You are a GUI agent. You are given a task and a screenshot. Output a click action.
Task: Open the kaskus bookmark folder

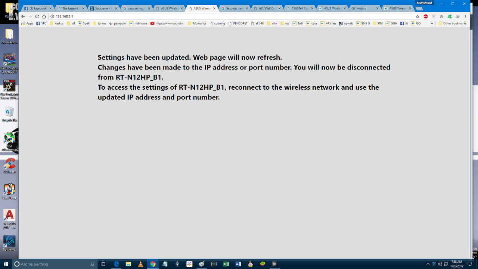(56, 23)
